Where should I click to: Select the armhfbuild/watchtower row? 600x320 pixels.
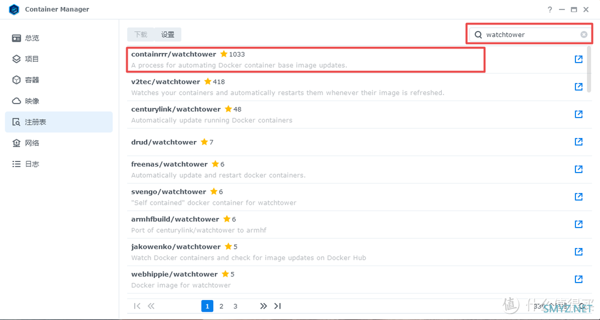(357, 225)
